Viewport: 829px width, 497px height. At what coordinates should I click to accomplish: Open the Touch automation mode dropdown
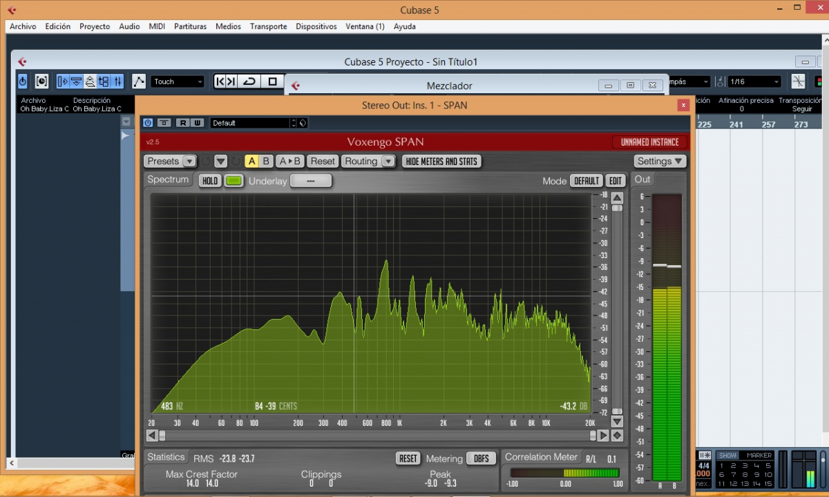point(178,81)
